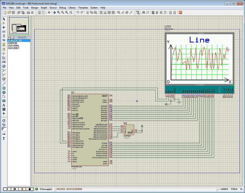Screen dimensions: 245x193
Task: Select AT90USB1286 in devices list
Action: click(19, 41)
